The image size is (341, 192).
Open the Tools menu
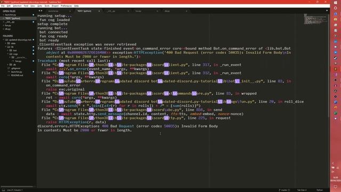coord(47,6)
